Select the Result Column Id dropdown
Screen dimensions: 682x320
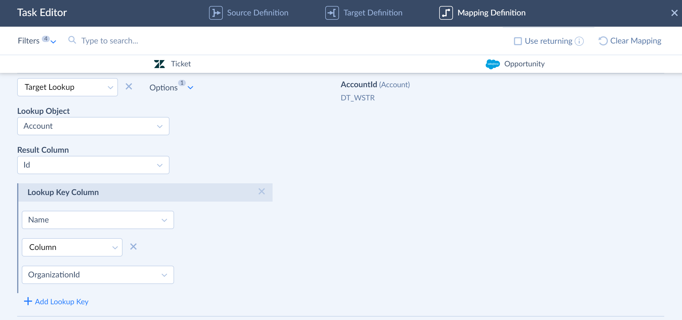click(93, 165)
